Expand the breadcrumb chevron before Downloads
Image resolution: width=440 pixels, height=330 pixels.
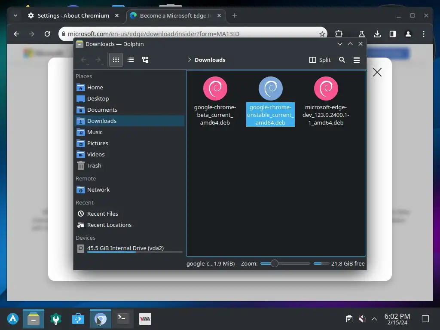pyautogui.click(x=189, y=60)
